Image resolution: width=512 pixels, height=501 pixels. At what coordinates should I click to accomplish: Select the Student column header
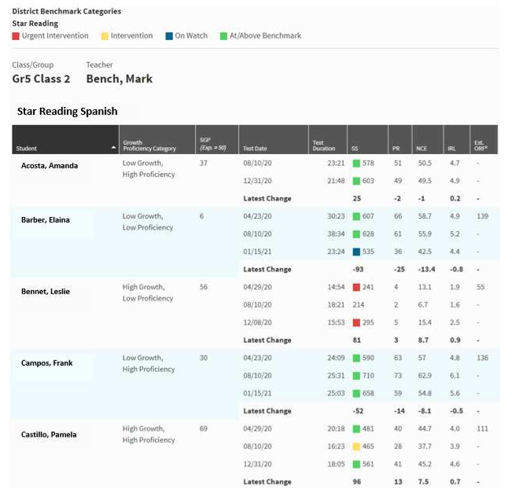click(x=65, y=139)
